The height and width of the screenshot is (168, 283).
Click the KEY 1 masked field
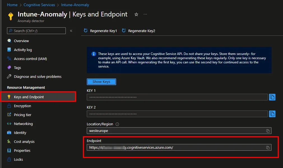[177, 97]
